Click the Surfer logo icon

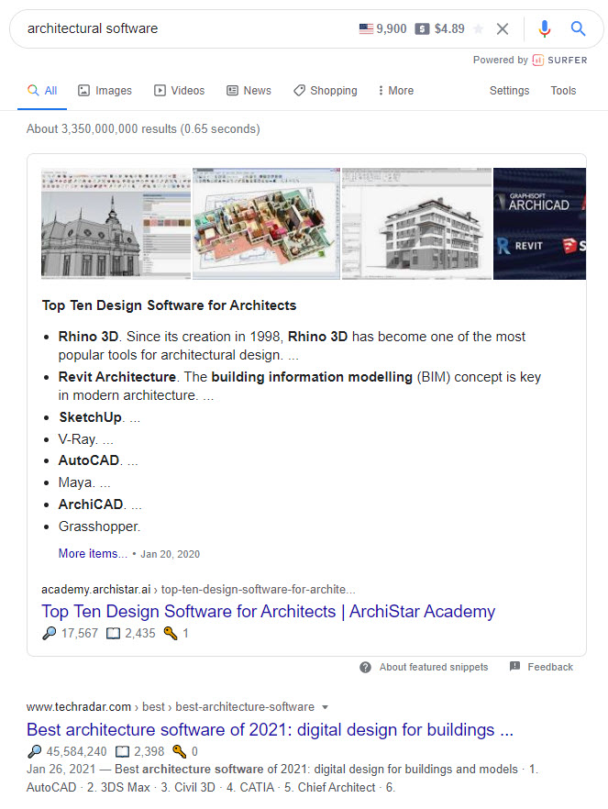pyautogui.click(x=538, y=61)
